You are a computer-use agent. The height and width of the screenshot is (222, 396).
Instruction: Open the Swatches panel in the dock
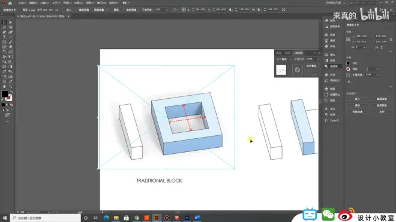(x=331, y=35)
